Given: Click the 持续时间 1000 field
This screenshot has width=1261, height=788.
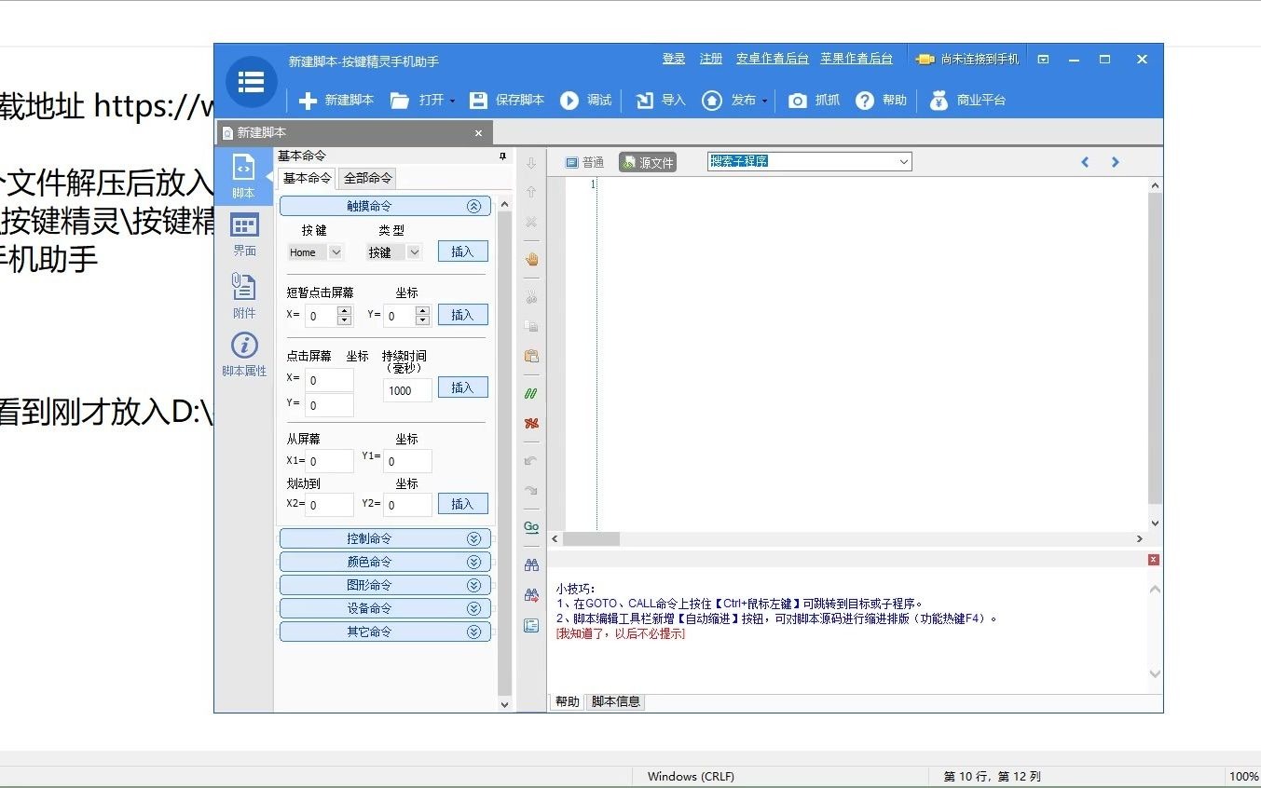Looking at the screenshot, I should point(407,390).
